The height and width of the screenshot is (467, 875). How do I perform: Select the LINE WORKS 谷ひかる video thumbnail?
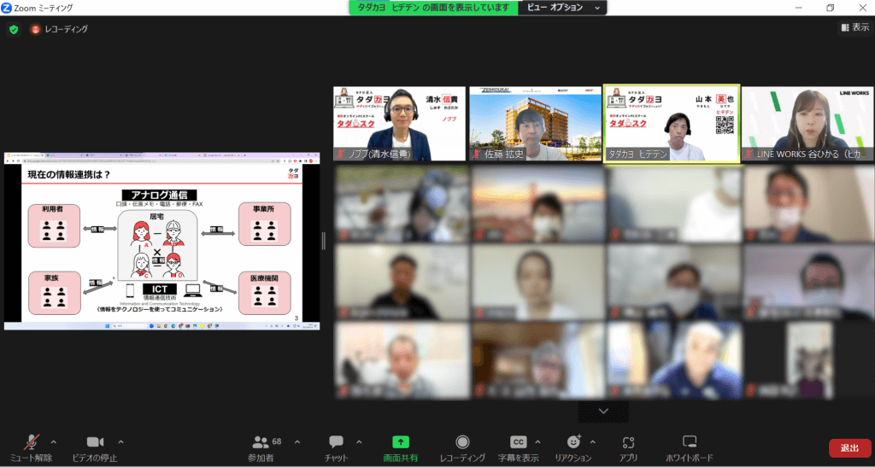click(x=807, y=124)
